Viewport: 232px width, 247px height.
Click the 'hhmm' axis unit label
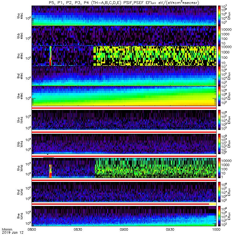pyautogui.click(x=7, y=229)
